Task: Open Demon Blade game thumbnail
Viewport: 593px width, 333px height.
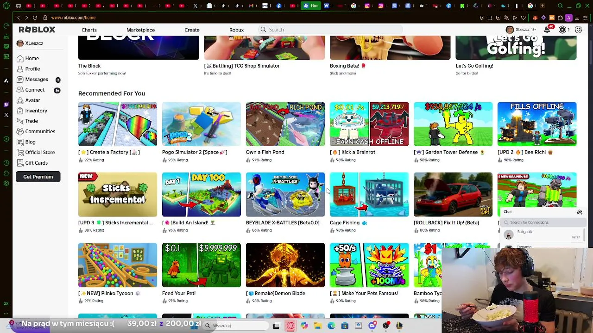Action: pyautogui.click(x=285, y=265)
